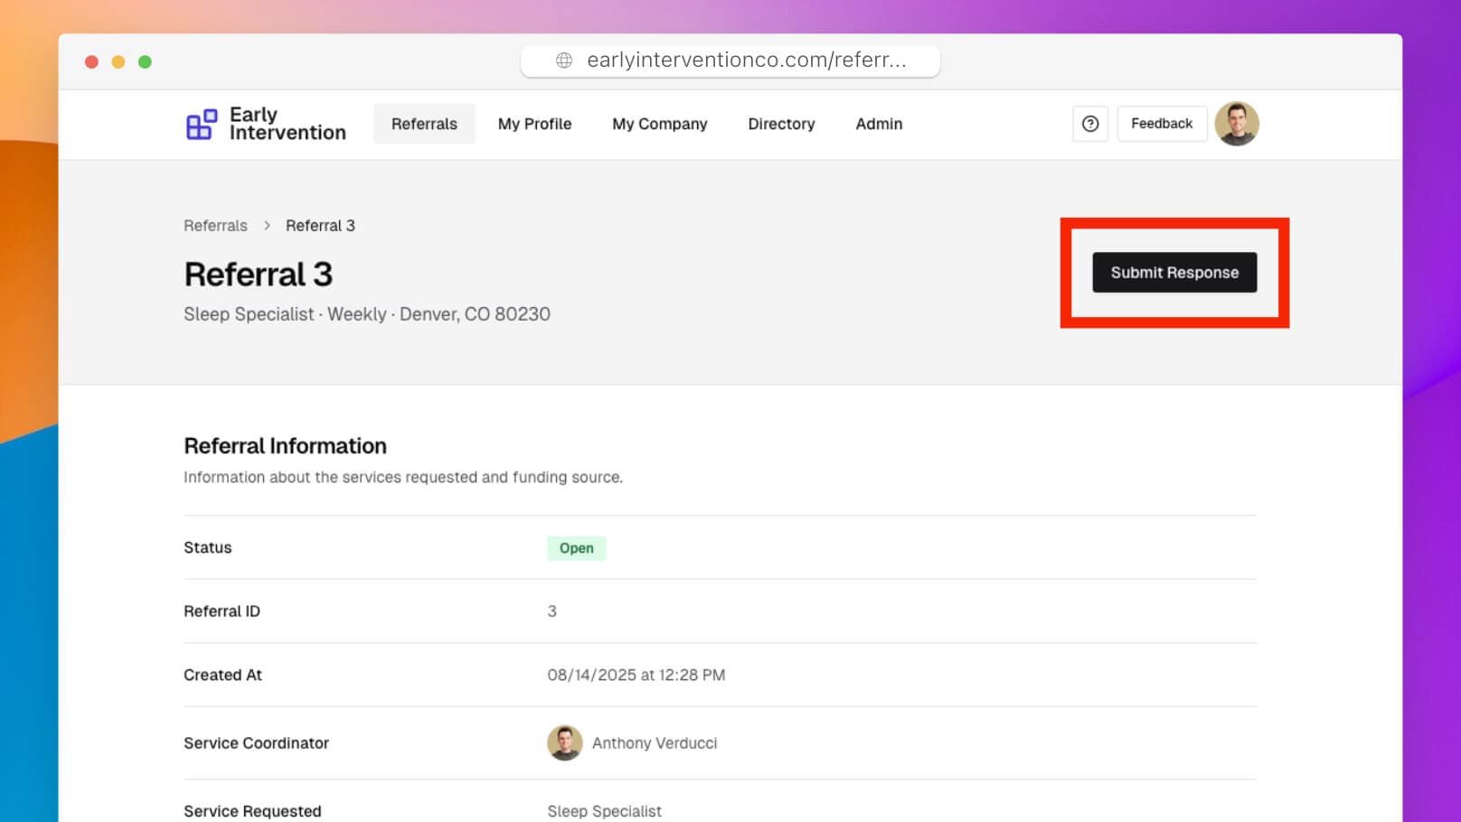1461x822 pixels.
Task: Open the My Profile tab
Action: (x=534, y=124)
